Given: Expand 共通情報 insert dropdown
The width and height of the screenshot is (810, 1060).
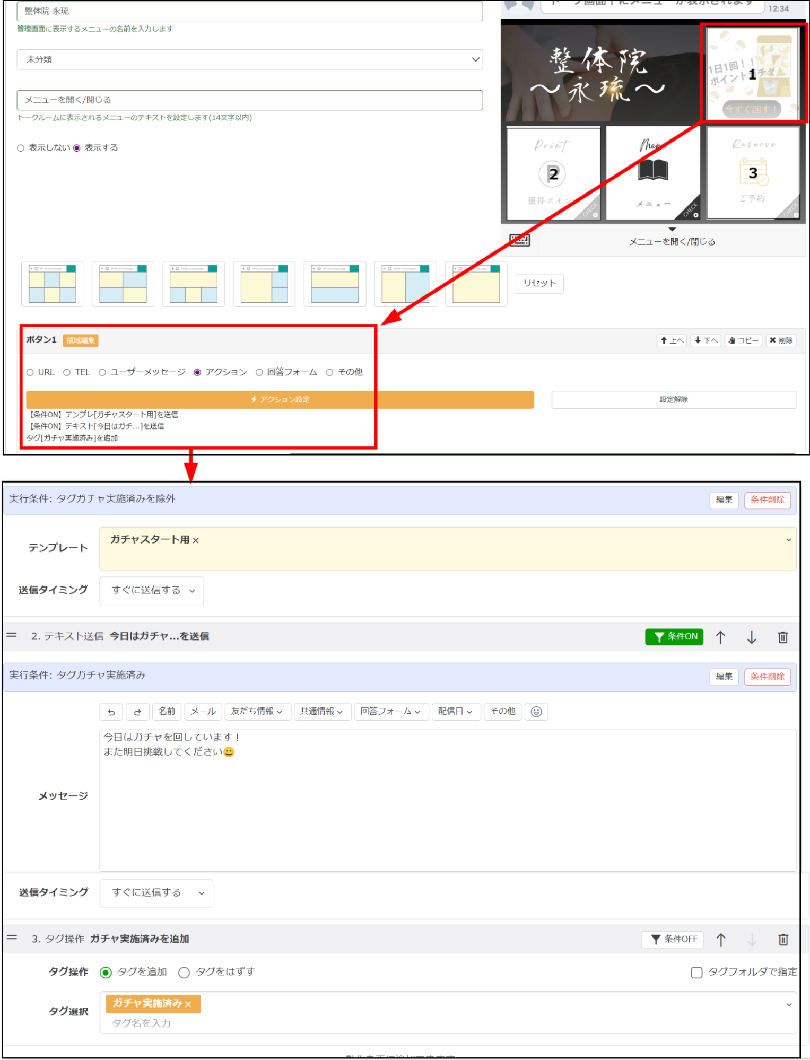Looking at the screenshot, I should [x=323, y=712].
